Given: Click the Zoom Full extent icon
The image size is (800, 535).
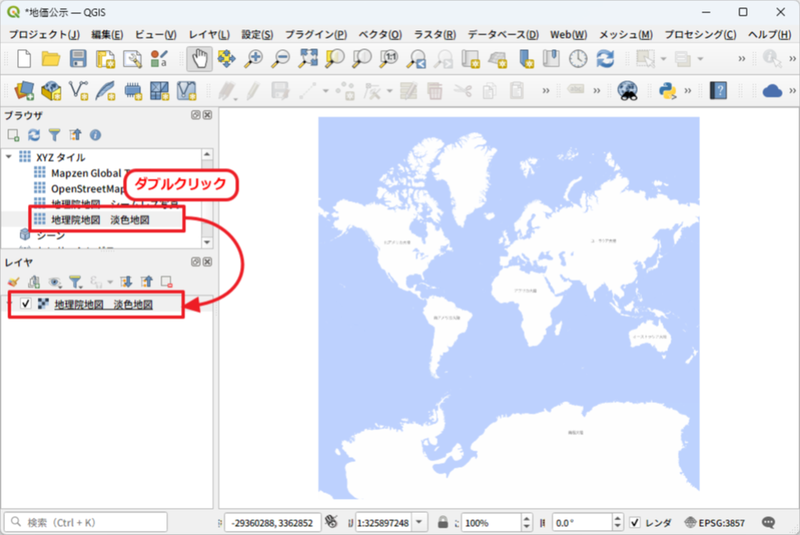Looking at the screenshot, I should coord(308,58).
